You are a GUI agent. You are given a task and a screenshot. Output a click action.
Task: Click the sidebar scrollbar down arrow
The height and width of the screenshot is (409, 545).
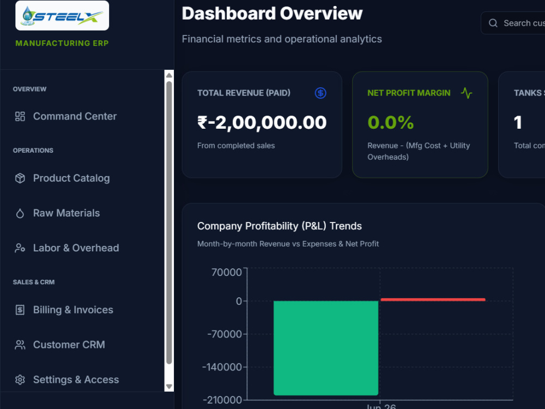point(169,387)
